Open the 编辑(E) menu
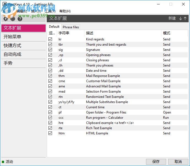190x166 pixels. (22, 11)
